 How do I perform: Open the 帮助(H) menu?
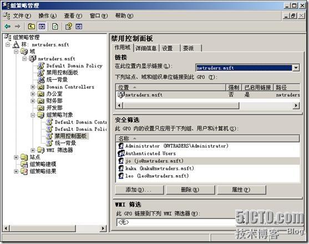click(x=124, y=16)
